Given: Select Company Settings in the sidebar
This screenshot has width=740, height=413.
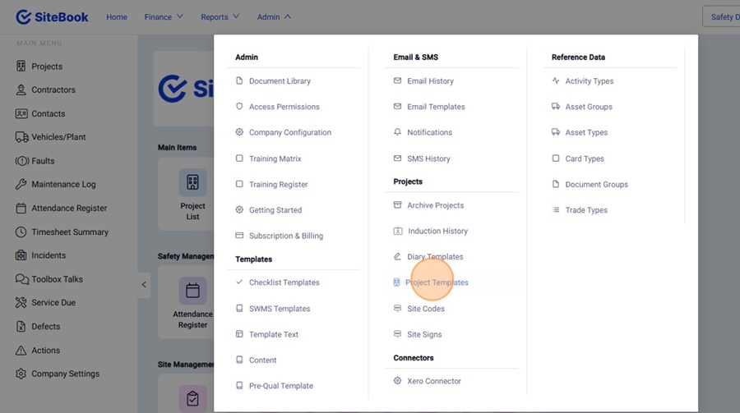Looking at the screenshot, I should (x=65, y=374).
